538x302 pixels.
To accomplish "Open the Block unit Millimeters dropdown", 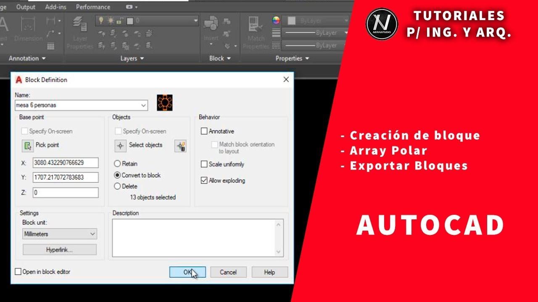I will point(60,234).
